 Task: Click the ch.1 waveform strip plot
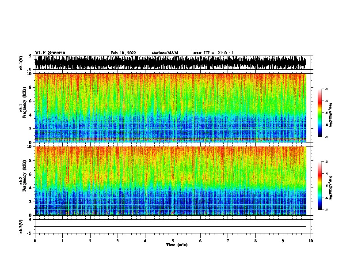[171, 63]
